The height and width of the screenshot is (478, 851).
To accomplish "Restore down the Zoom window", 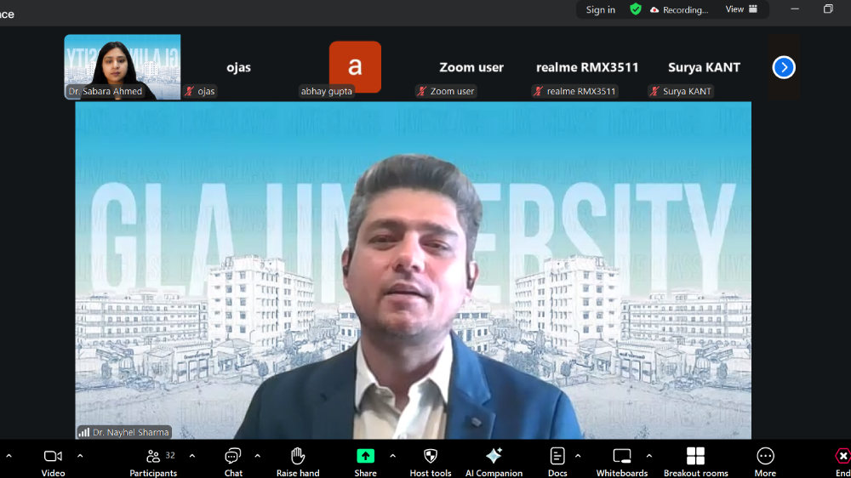I will (x=828, y=9).
